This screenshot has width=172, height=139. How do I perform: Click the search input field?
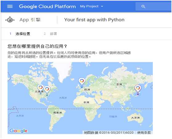(x=153, y=6)
